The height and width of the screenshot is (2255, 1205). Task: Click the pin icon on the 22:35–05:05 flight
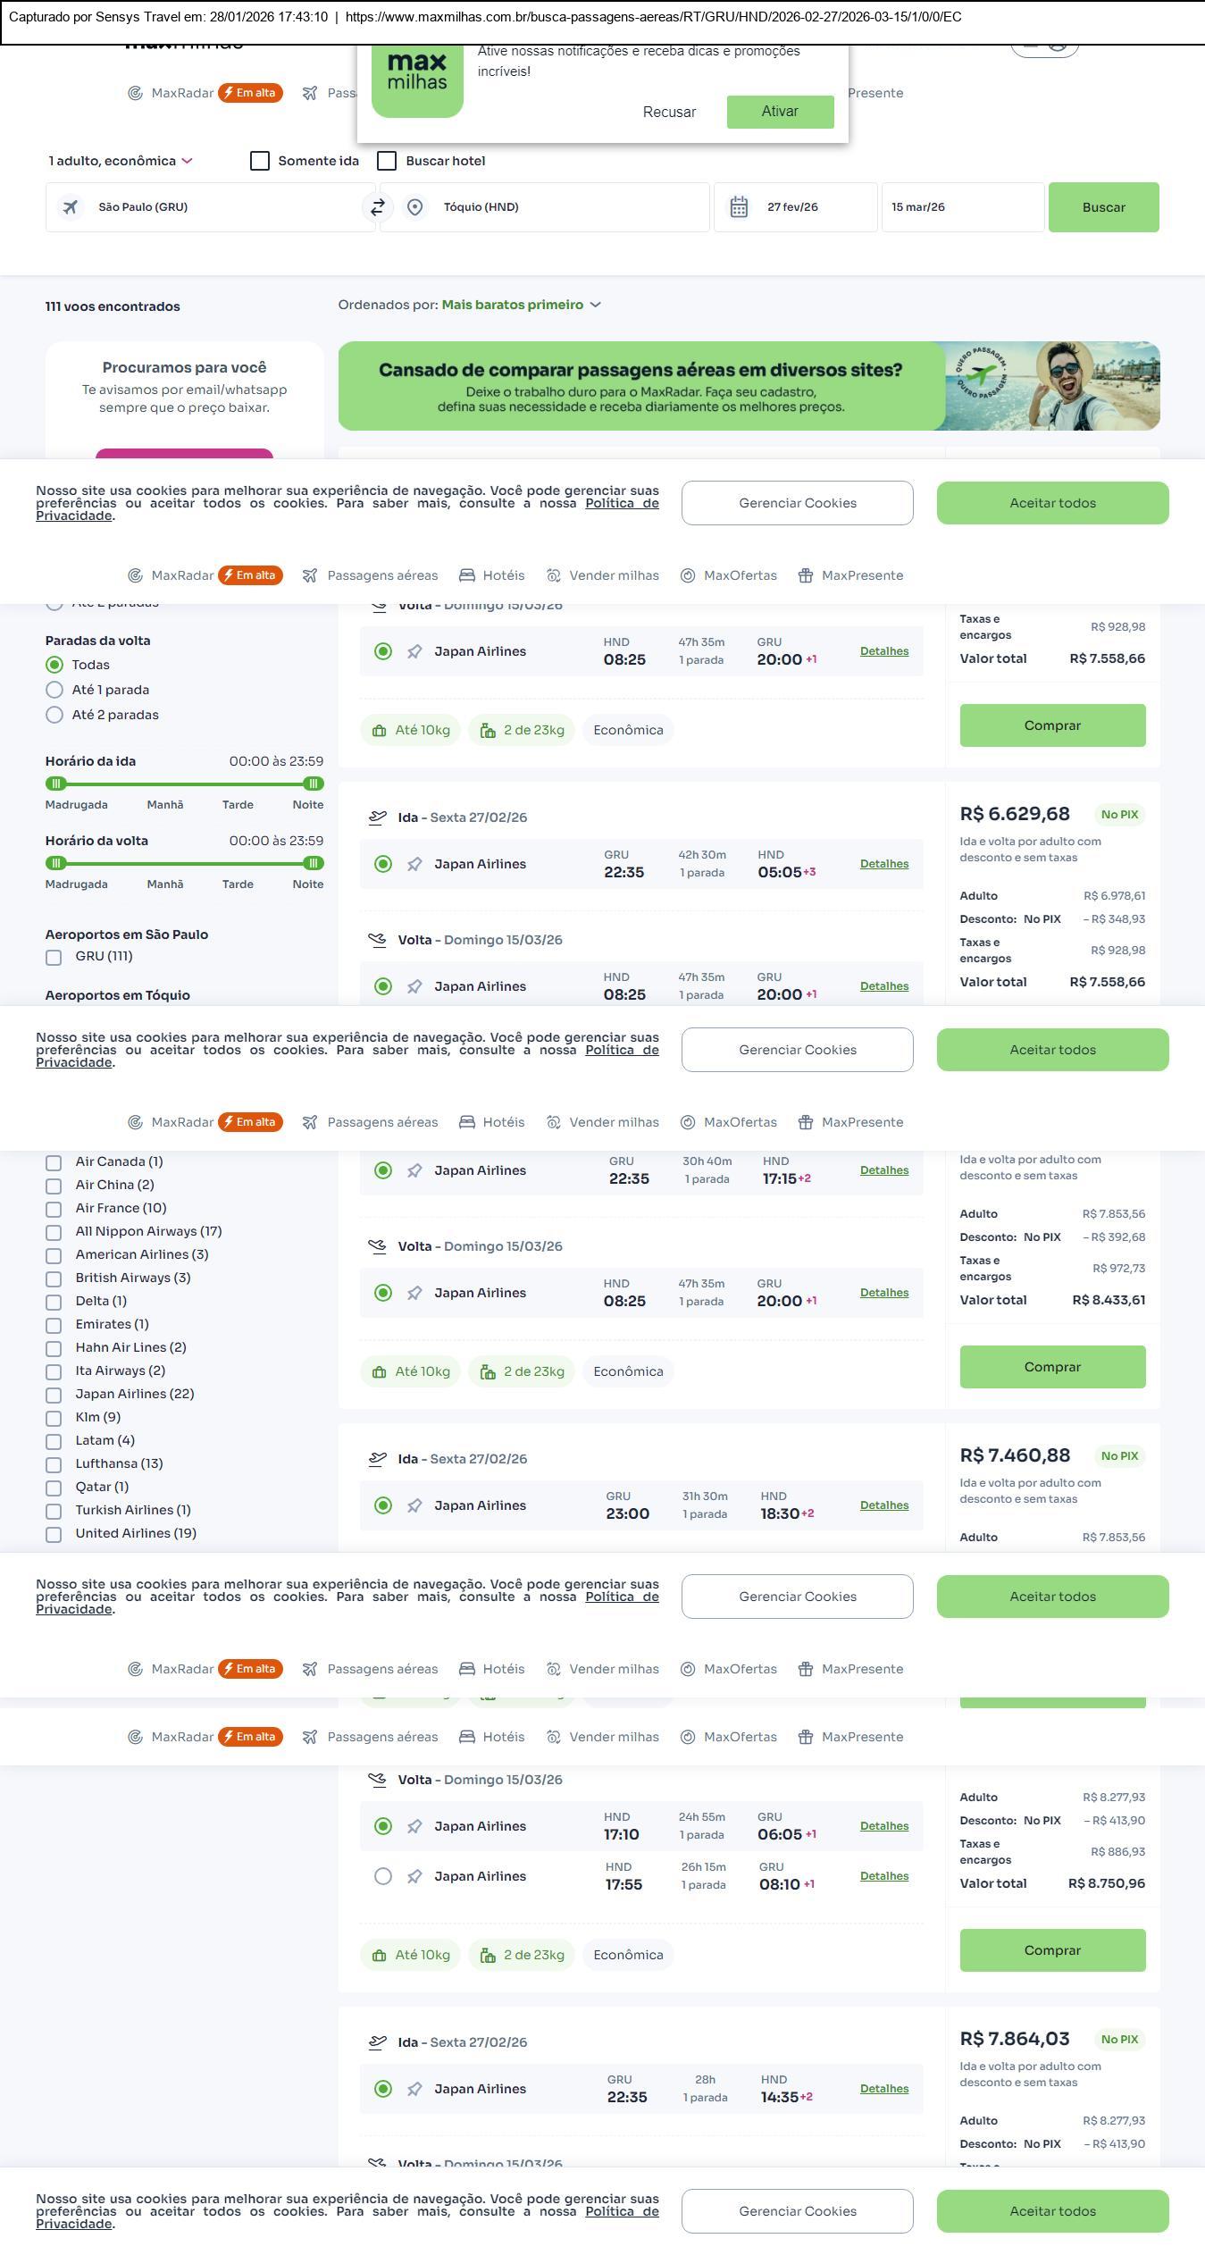(414, 864)
